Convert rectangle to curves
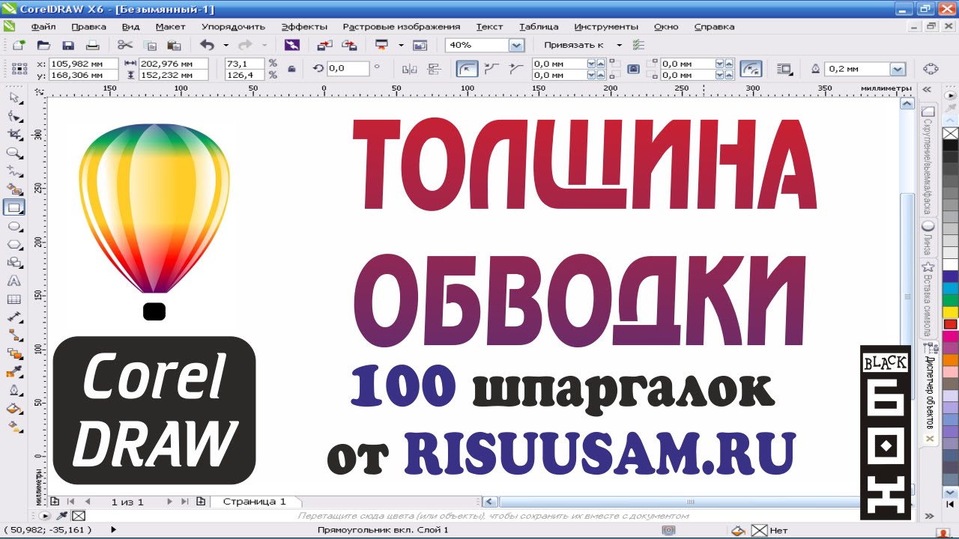Viewport: 959px width, 539px height. pos(931,69)
